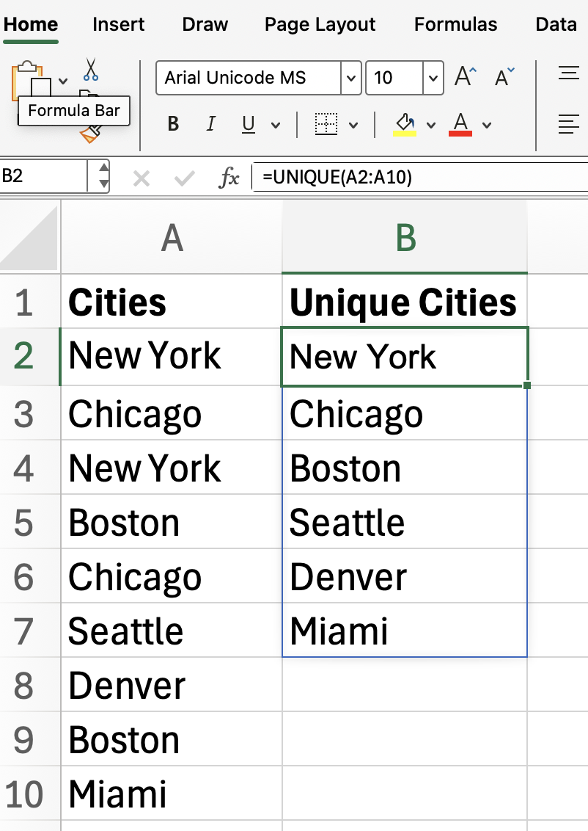Click the center align icon
588x831 pixels.
click(x=569, y=73)
